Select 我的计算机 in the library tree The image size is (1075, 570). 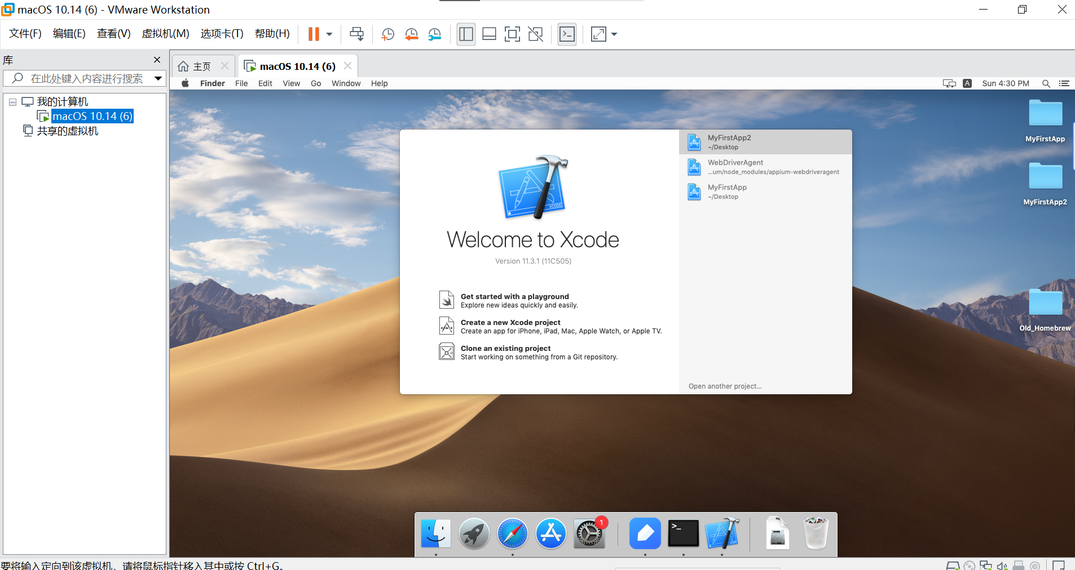pyautogui.click(x=63, y=102)
